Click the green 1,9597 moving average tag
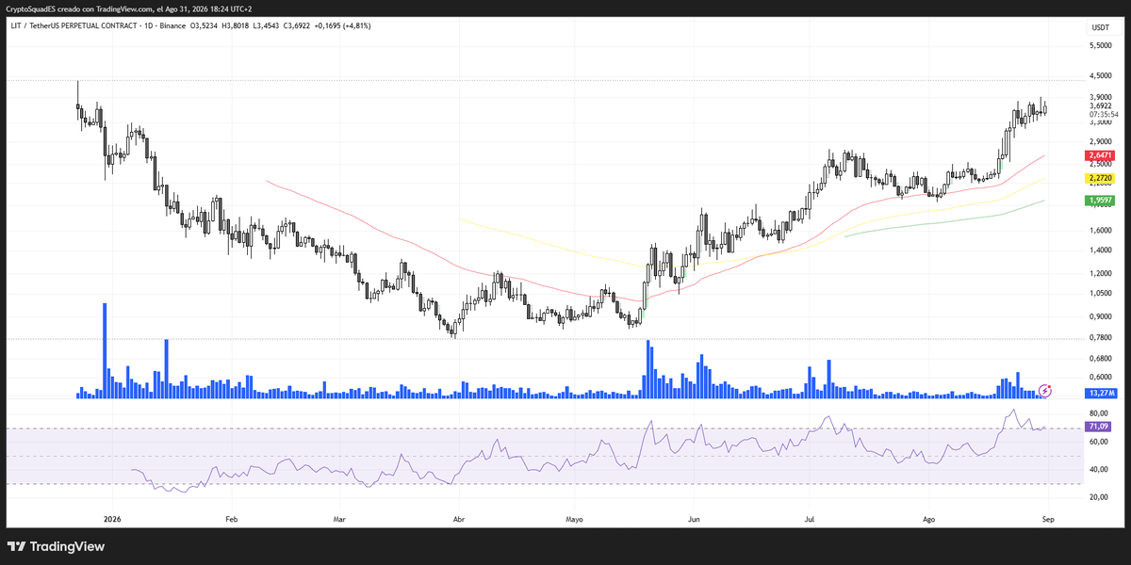1131x565 pixels. tap(1101, 201)
